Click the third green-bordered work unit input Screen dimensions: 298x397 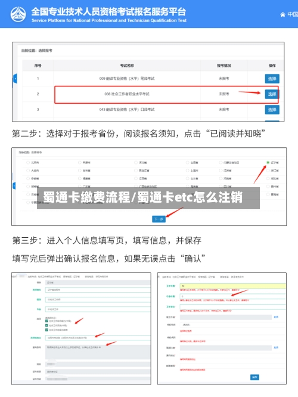232,307
